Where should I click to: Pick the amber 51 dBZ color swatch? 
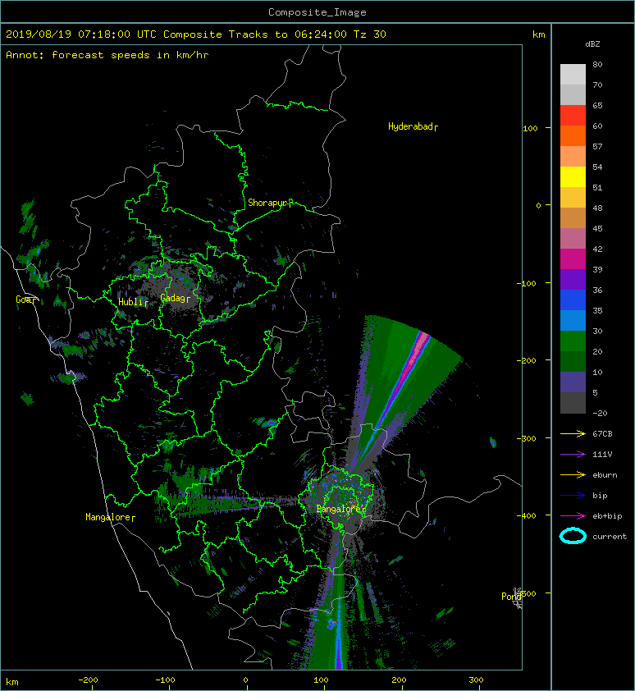[573, 198]
